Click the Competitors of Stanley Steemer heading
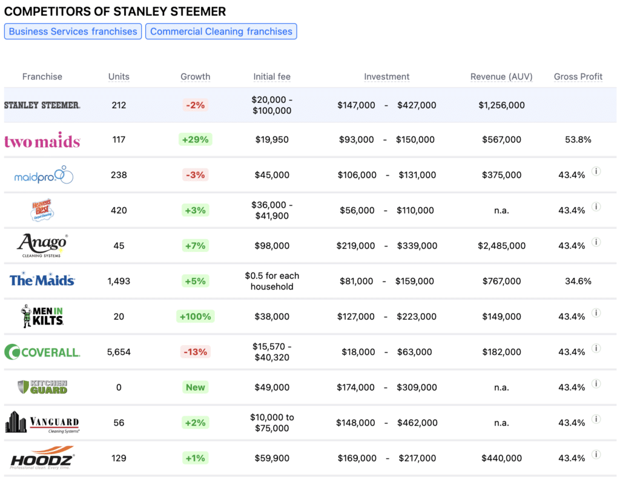This screenshot has width=620, height=482. (x=115, y=12)
